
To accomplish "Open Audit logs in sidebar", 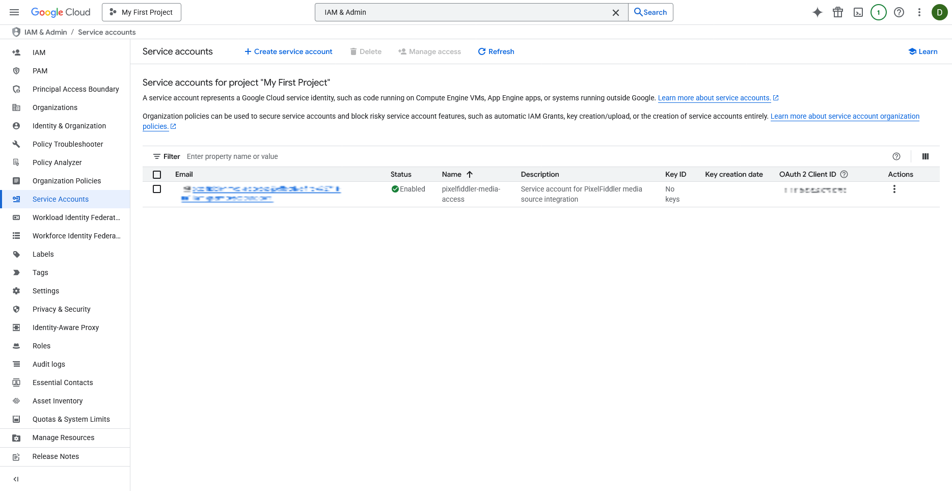I will (49, 364).
